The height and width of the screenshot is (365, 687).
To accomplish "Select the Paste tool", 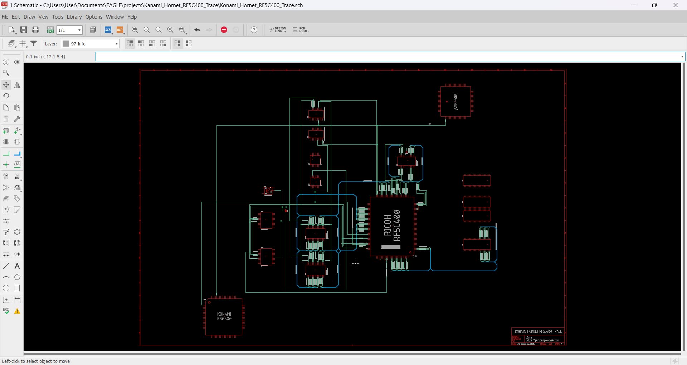I will click(17, 108).
